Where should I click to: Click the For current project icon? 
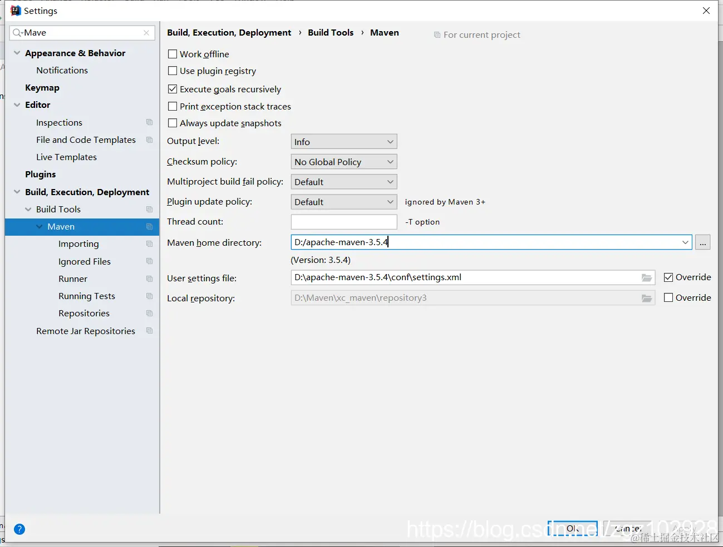(x=437, y=35)
